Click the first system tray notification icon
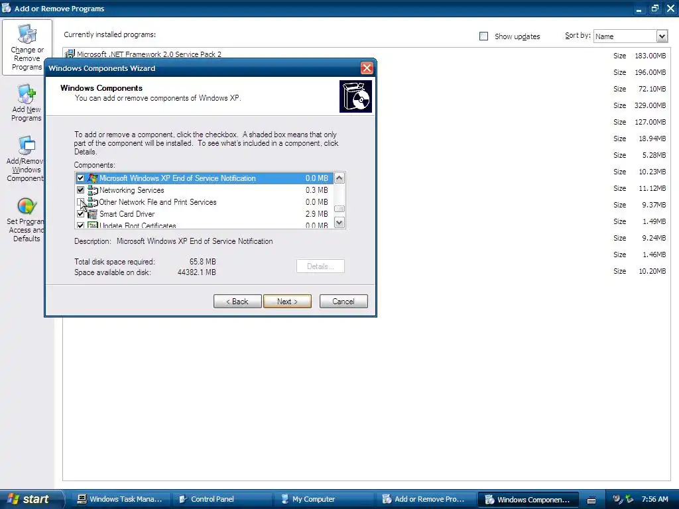679x509 pixels. coord(617,498)
